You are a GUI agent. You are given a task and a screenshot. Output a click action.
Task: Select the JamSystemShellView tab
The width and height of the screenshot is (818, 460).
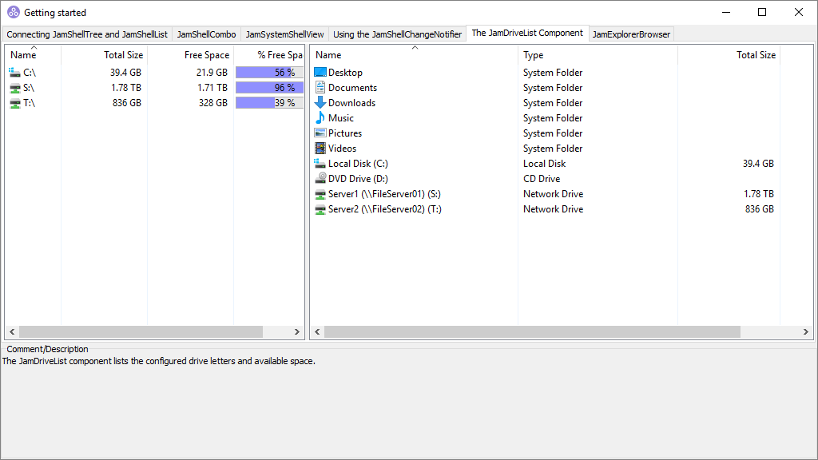284,34
